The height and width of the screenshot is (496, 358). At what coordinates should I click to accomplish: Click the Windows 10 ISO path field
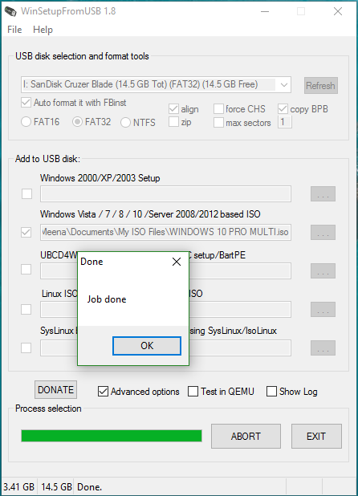pos(165,232)
